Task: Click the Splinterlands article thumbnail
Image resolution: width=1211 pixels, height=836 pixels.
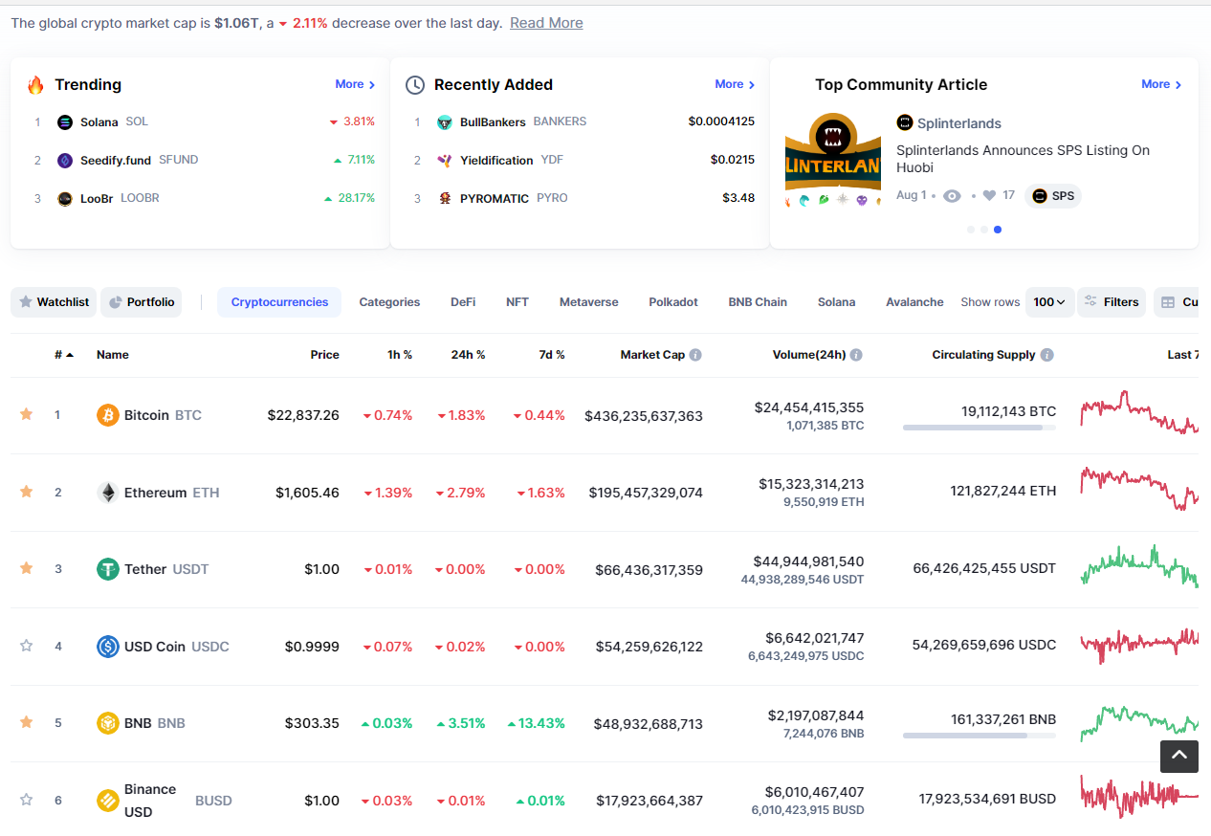Action: click(833, 161)
